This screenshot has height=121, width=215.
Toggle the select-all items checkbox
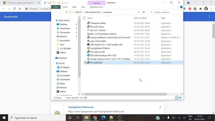(x=84, y=18)
